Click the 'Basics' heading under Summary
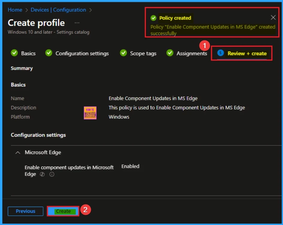The width and height of the screenshot is (283, 225). click(x=18, y=85)
